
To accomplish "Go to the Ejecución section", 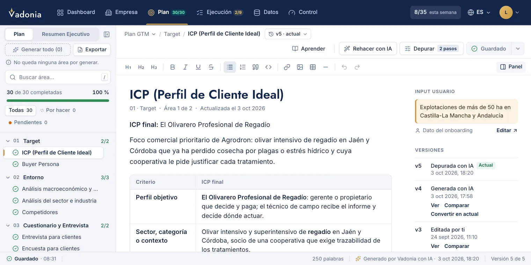I will [x=220, y=12].
